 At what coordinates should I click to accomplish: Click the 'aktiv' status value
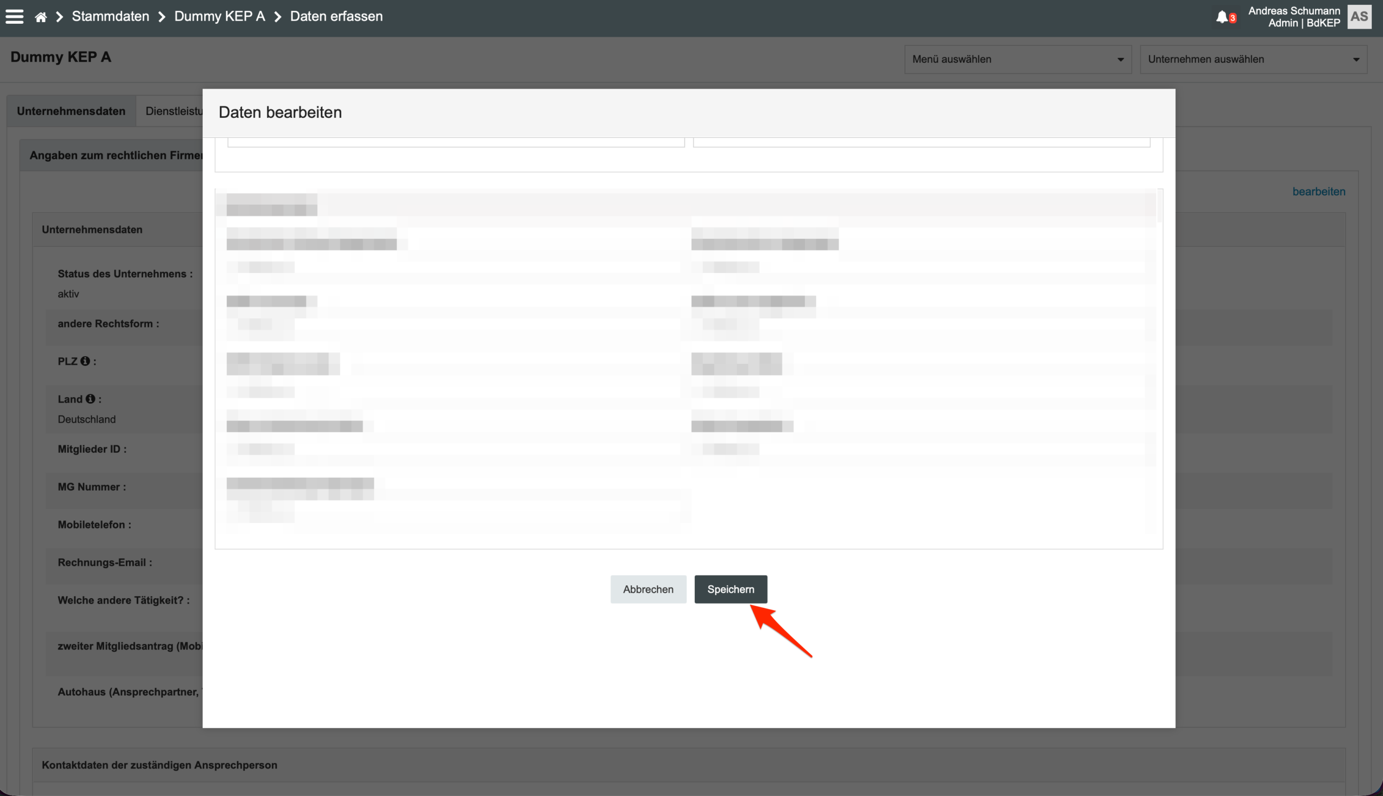68,293
